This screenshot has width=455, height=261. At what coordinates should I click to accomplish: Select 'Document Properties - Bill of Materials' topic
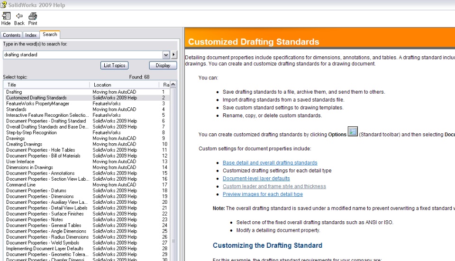(x=87, y=156)
